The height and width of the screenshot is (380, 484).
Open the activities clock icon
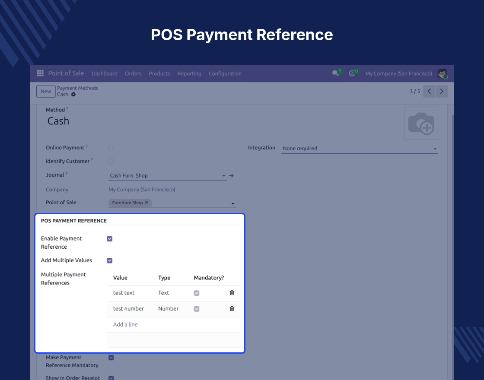tap(352, 73)
